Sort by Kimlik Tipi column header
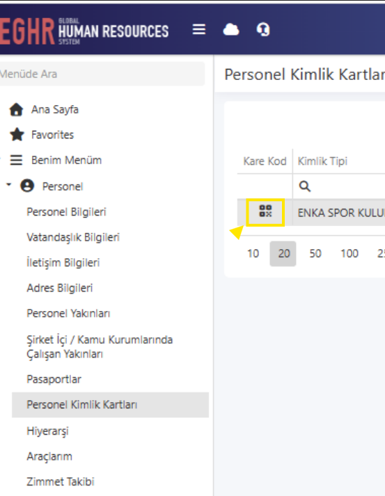This screenshot has width=385, height=496. pyautogui.click(x=322, y=161)
